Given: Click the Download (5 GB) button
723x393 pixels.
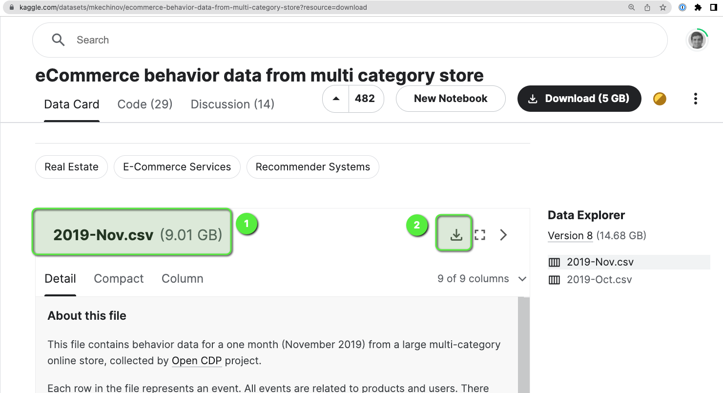Looking at the screenshot, I should (579, 98).
